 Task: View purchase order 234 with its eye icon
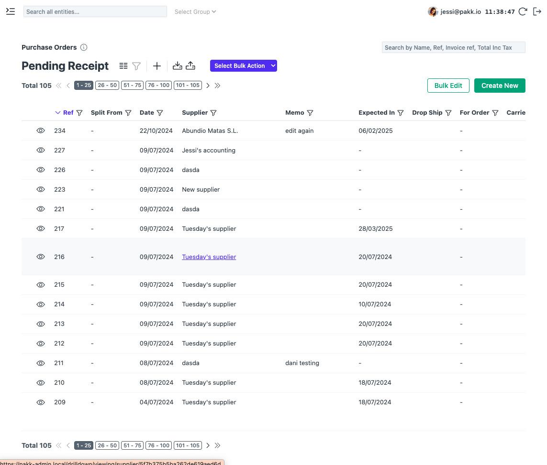pos(41,130)
